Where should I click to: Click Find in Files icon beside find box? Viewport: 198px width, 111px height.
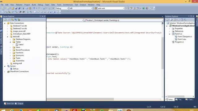coord(96,8)
